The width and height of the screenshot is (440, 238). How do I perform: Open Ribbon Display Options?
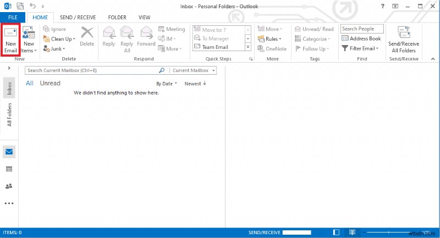tap(395, 6)
